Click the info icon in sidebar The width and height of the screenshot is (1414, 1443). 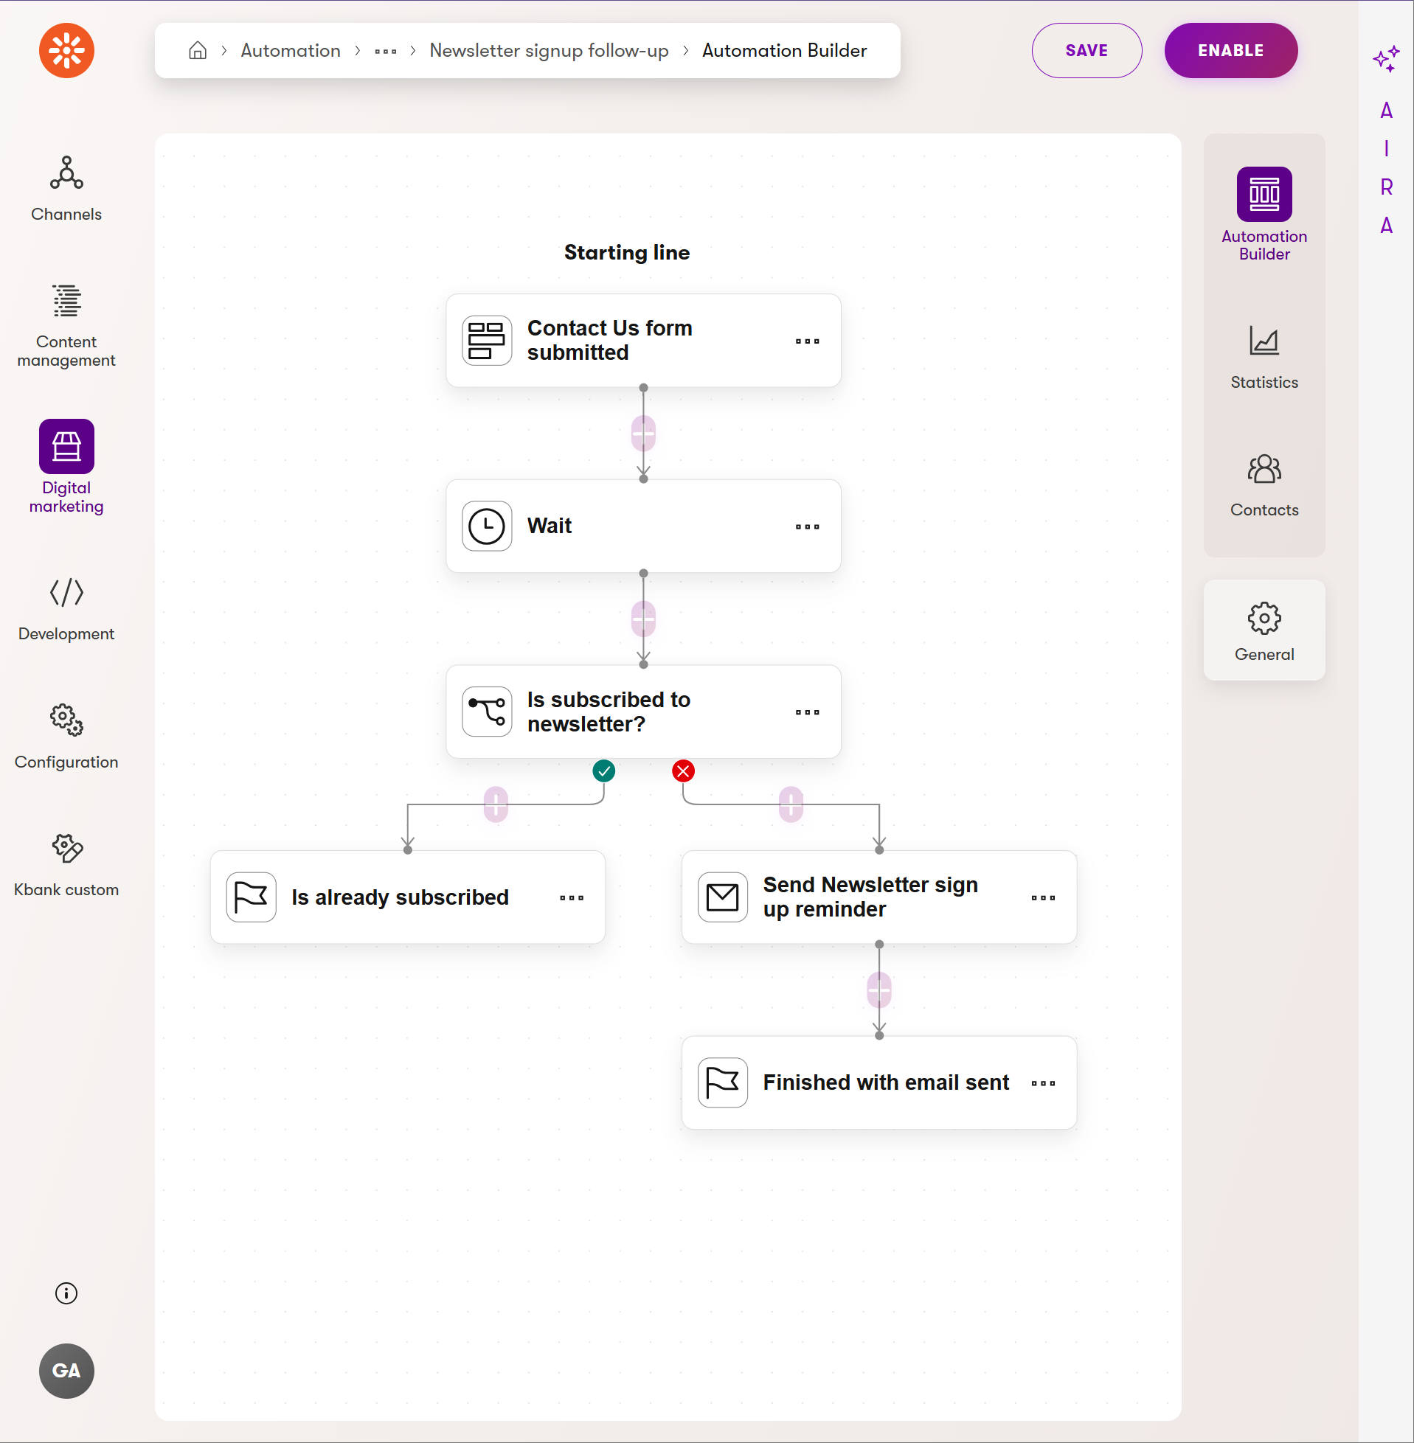[x=66, y=1293]
